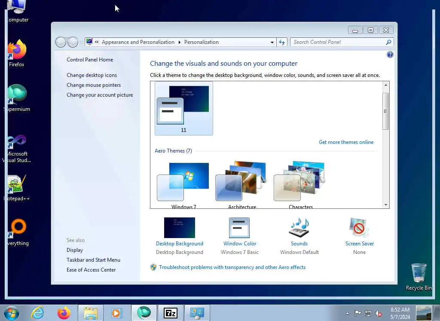Select the Computer desktop icon
440x321 pixels.
17,11
